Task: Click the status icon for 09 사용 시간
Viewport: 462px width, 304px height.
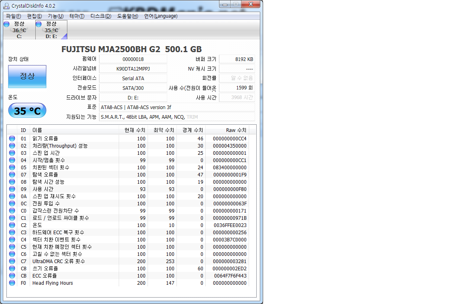Action: click(12, 189)
